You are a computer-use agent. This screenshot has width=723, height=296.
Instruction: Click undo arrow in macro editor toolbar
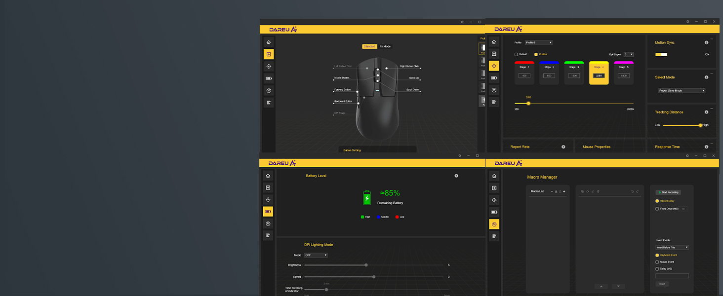pos(632,191)
